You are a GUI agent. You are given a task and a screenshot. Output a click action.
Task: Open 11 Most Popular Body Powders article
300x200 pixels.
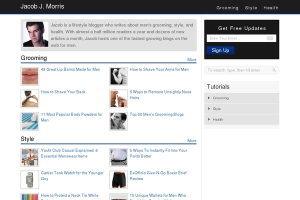(x=71, y=117)
